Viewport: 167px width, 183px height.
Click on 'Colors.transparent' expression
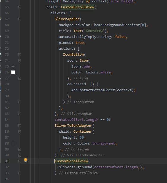pos(96,143)
